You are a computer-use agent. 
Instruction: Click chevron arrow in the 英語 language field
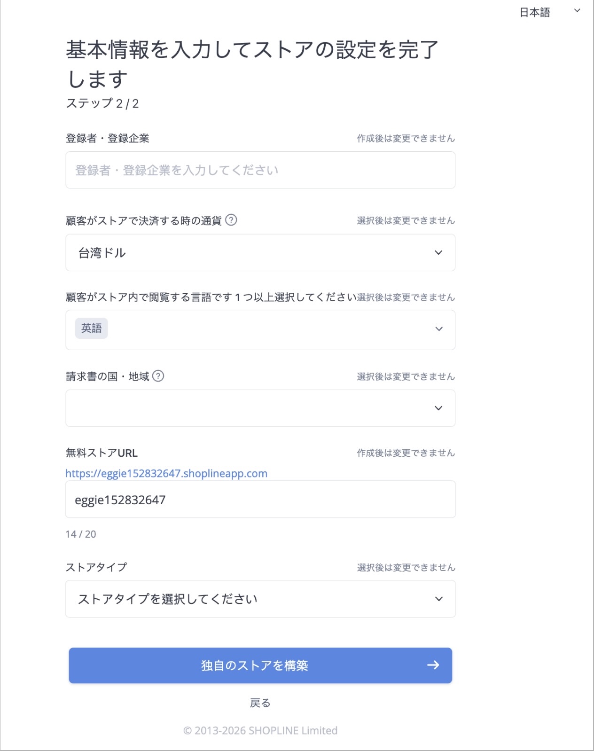pyautogui.click(x=438, y=329)
